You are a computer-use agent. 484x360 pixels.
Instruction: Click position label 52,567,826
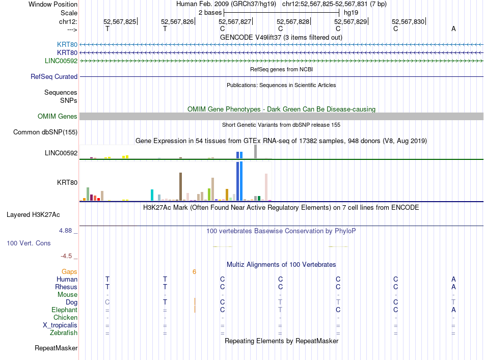177,21
